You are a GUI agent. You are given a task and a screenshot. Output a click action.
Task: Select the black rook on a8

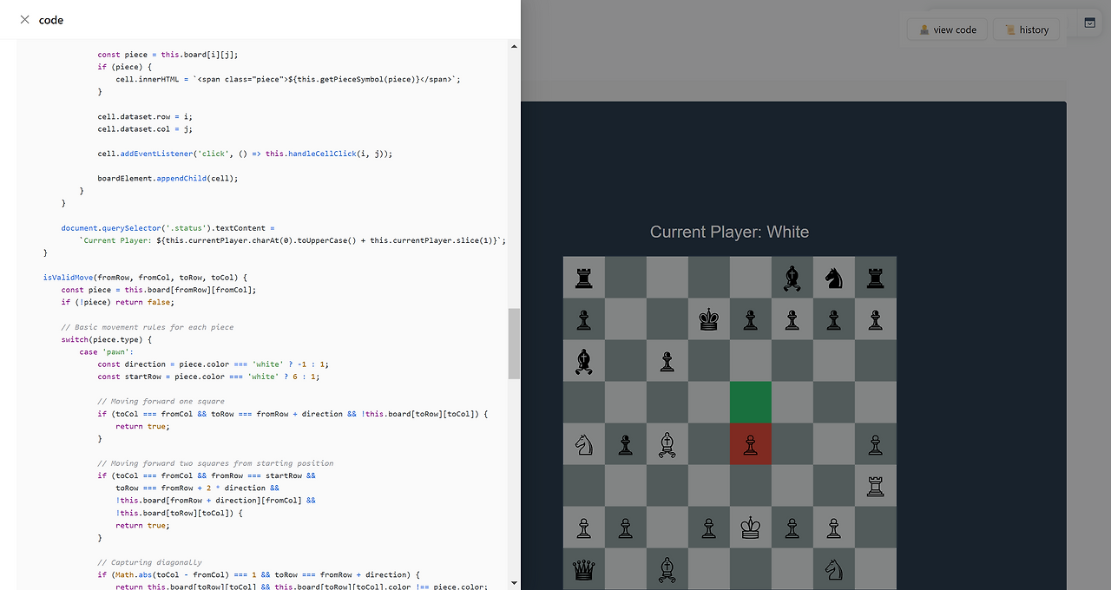point(584,278)
